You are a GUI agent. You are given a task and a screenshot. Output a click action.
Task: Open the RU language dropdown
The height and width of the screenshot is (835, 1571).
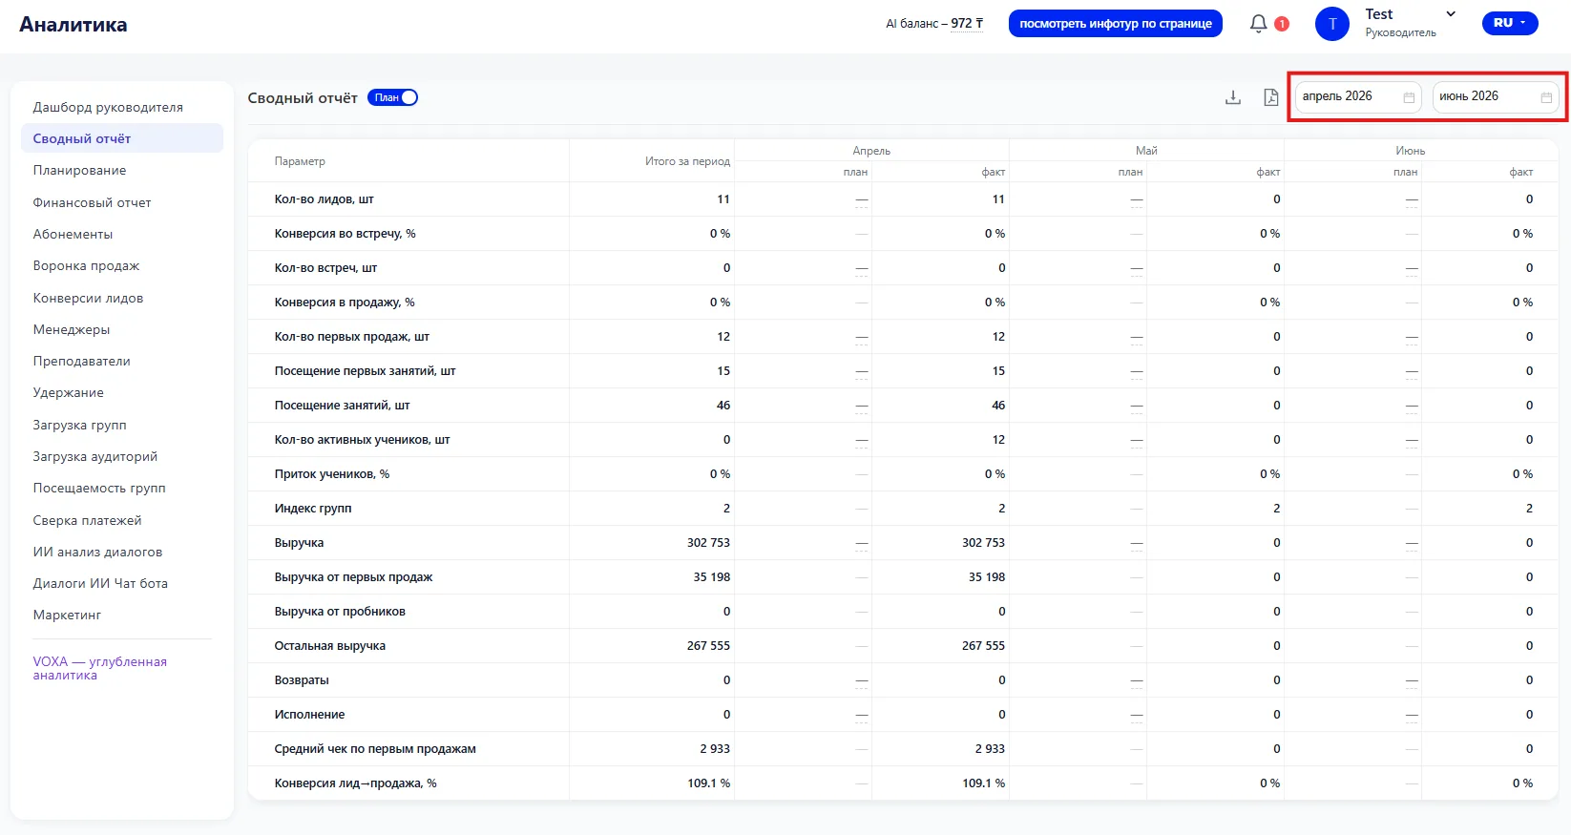[x=1510, y=23]
